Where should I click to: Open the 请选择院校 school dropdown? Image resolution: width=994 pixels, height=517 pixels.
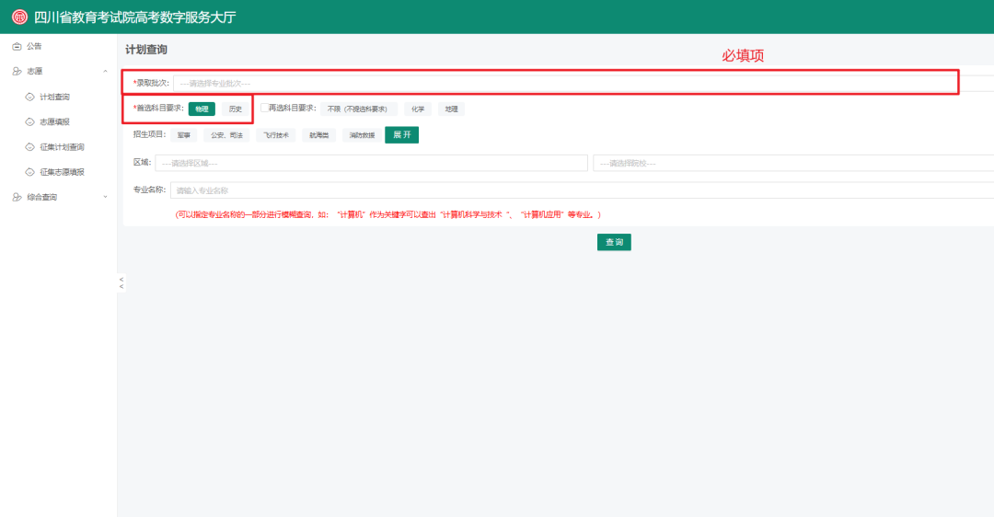(793, 163)
